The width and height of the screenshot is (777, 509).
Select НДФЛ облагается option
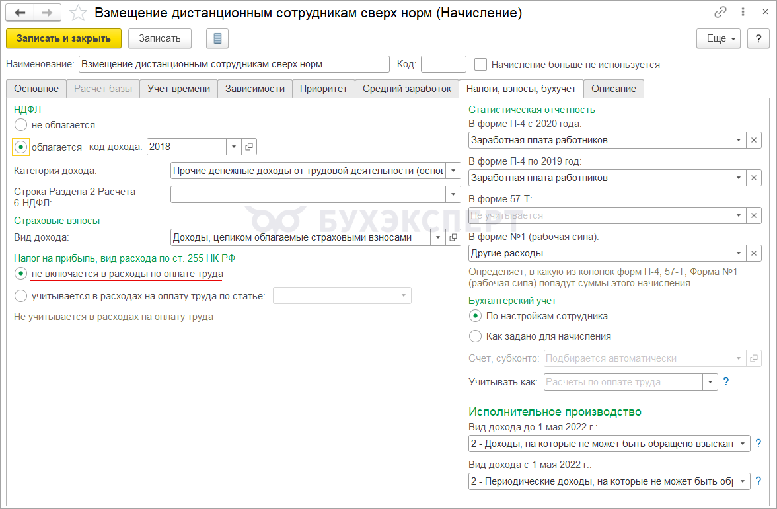tap(20, 147)
